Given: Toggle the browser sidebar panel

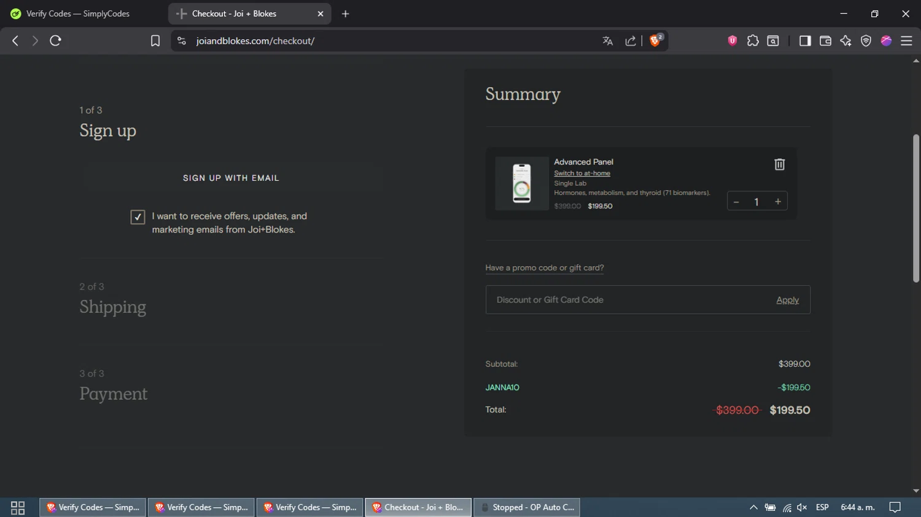Looking at the screenshot, I should [805, 40].
